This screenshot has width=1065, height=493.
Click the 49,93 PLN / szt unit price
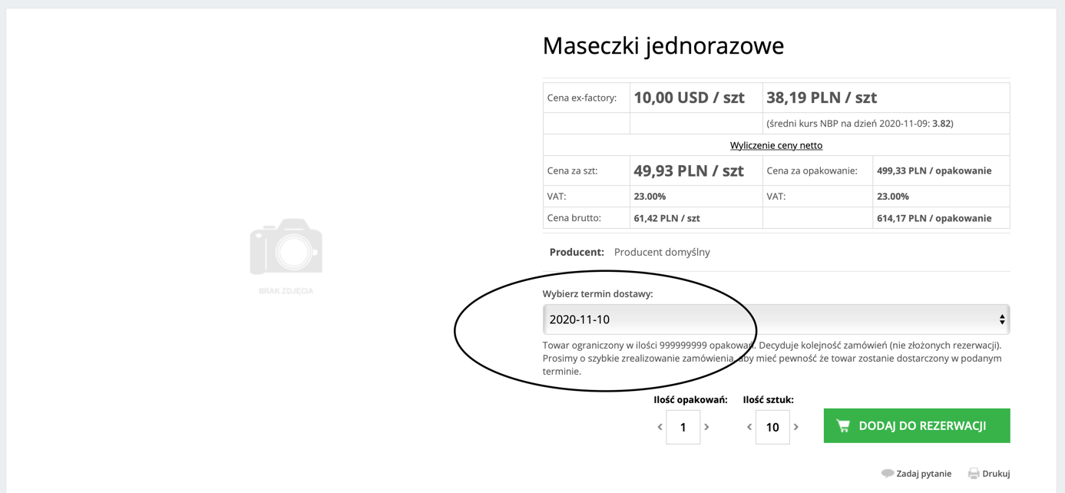click(x=689, y=170)
